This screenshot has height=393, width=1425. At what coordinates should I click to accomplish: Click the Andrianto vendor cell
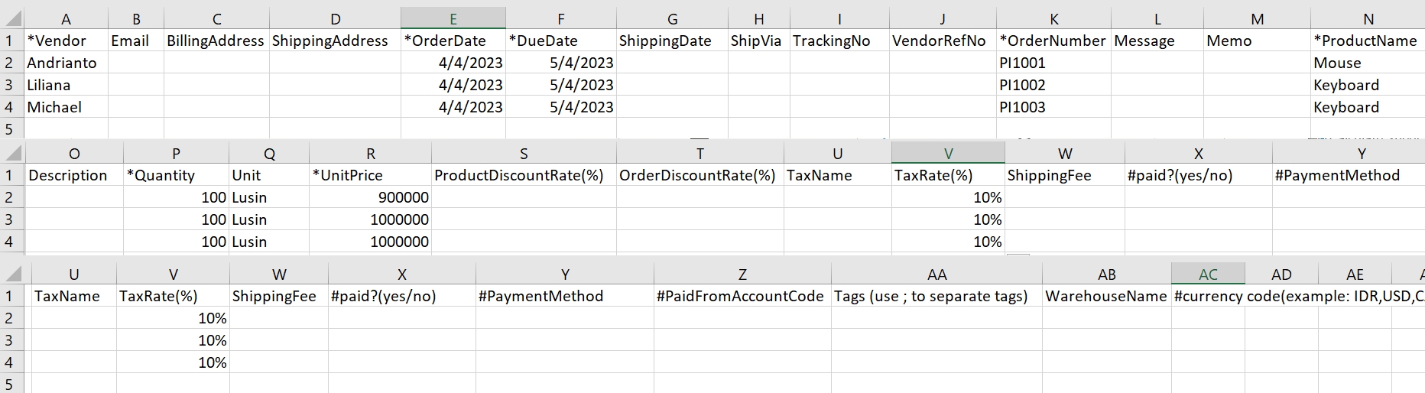[65, 63]
